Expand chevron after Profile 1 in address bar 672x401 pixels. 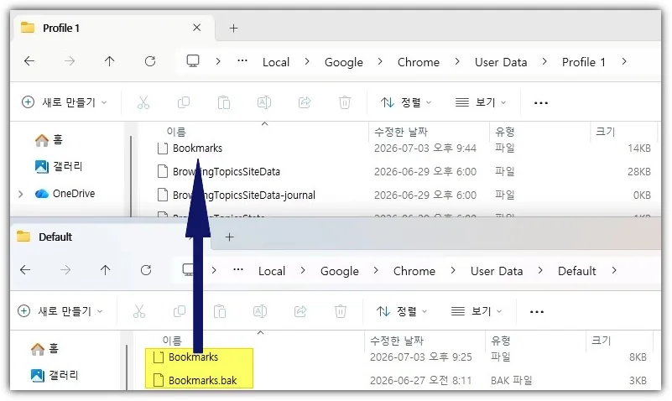(x=624, y=62)
